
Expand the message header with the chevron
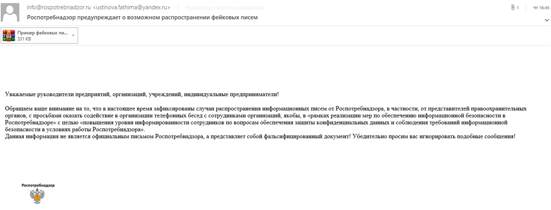pyautogui.click(x=547, y=20)
